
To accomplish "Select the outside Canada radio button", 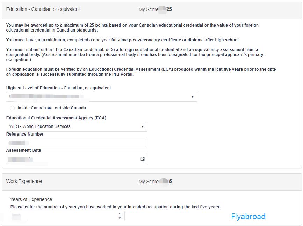I will click(x=50, y=108).
